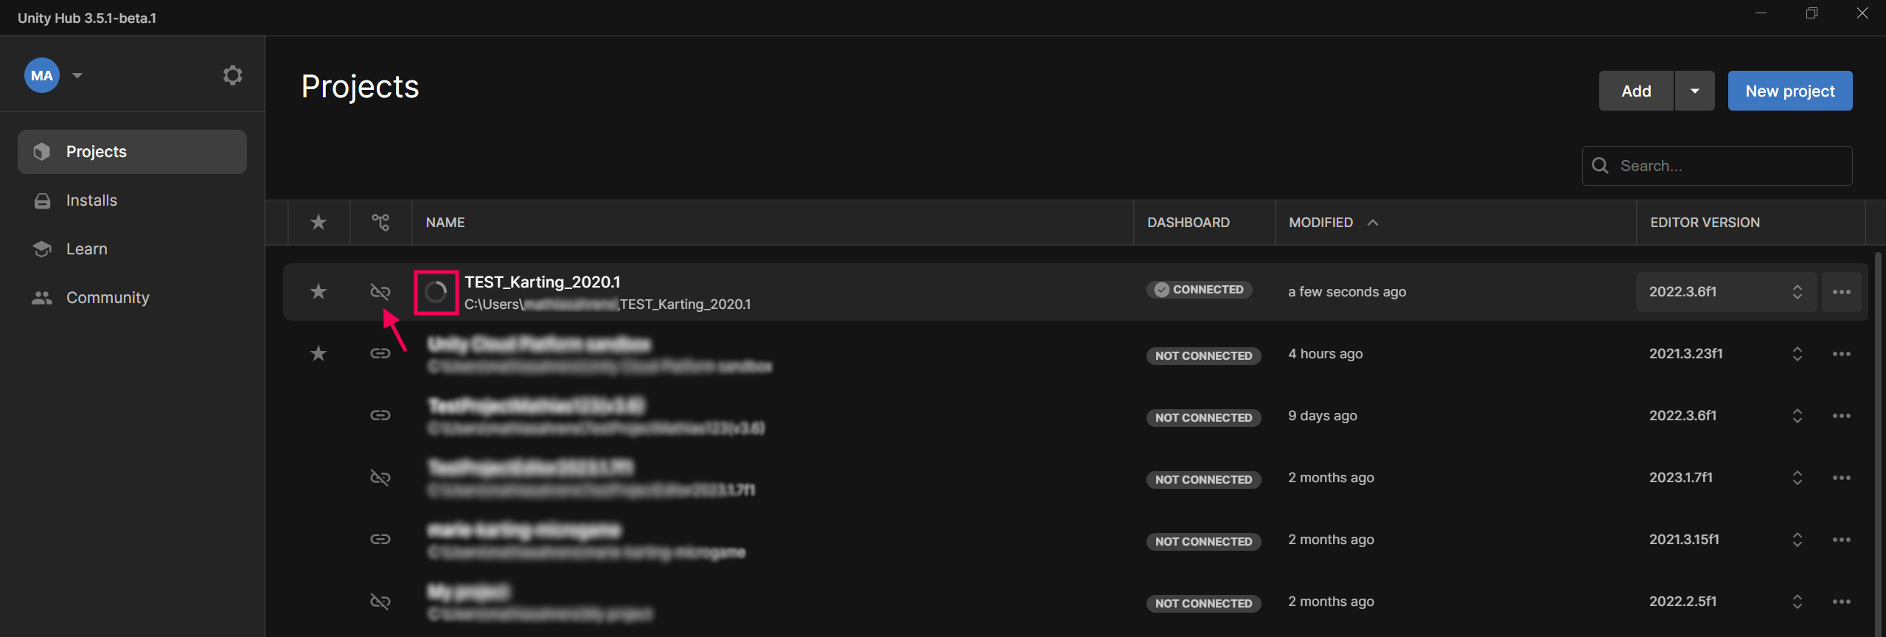This screenshot has width=1886, height=637.
Task: Click the C:\Users path under TEST_Karting_2020.1
Action: [608, 304]
